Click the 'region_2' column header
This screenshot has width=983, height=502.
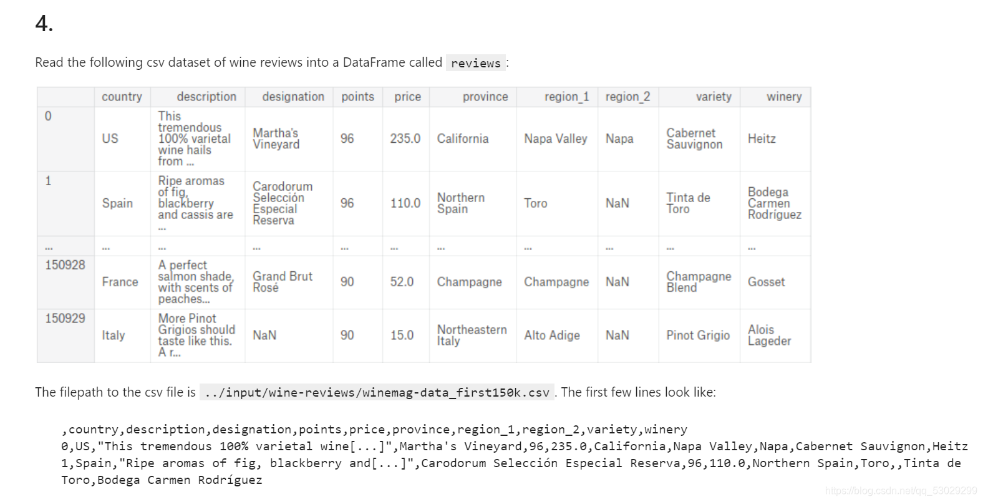click(627, 97)
